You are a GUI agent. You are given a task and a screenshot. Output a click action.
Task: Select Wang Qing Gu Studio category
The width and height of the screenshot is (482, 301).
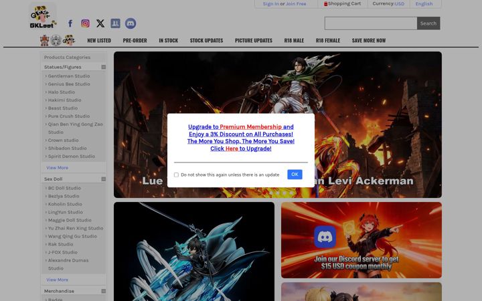pos(72,236)
